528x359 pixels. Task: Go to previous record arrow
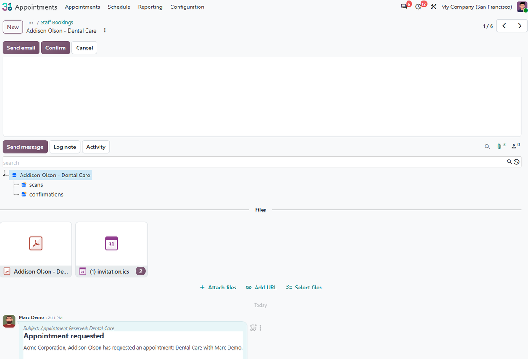coord(504,26)
